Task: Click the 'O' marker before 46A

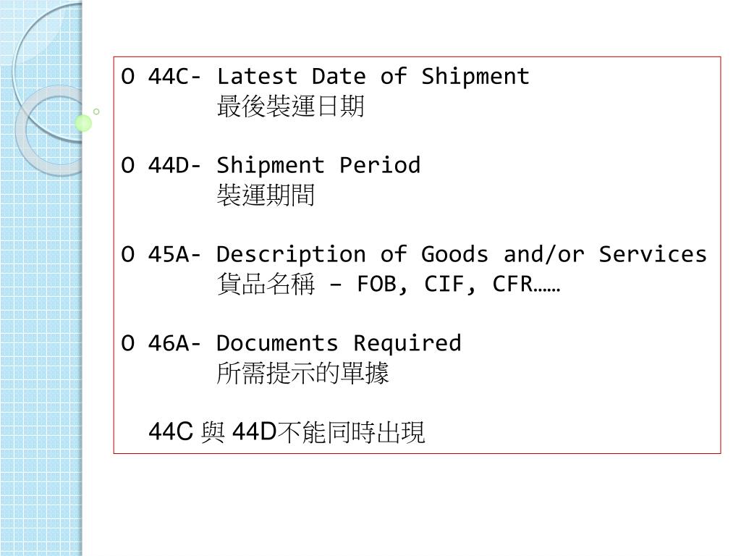Action: (127, 343)
